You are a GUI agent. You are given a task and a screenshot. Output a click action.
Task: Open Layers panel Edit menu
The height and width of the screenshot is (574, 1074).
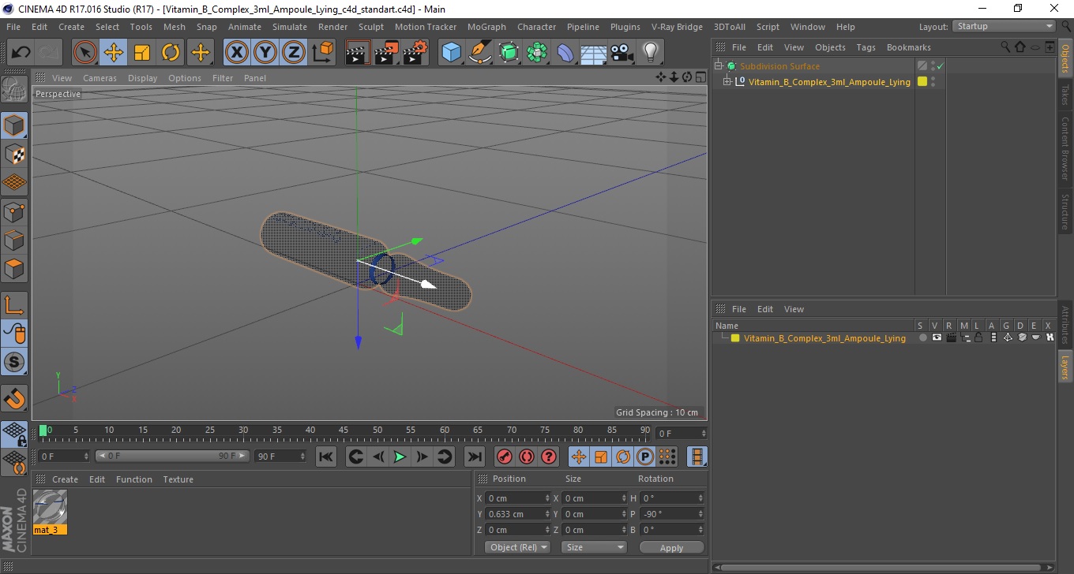pos(765,309)
